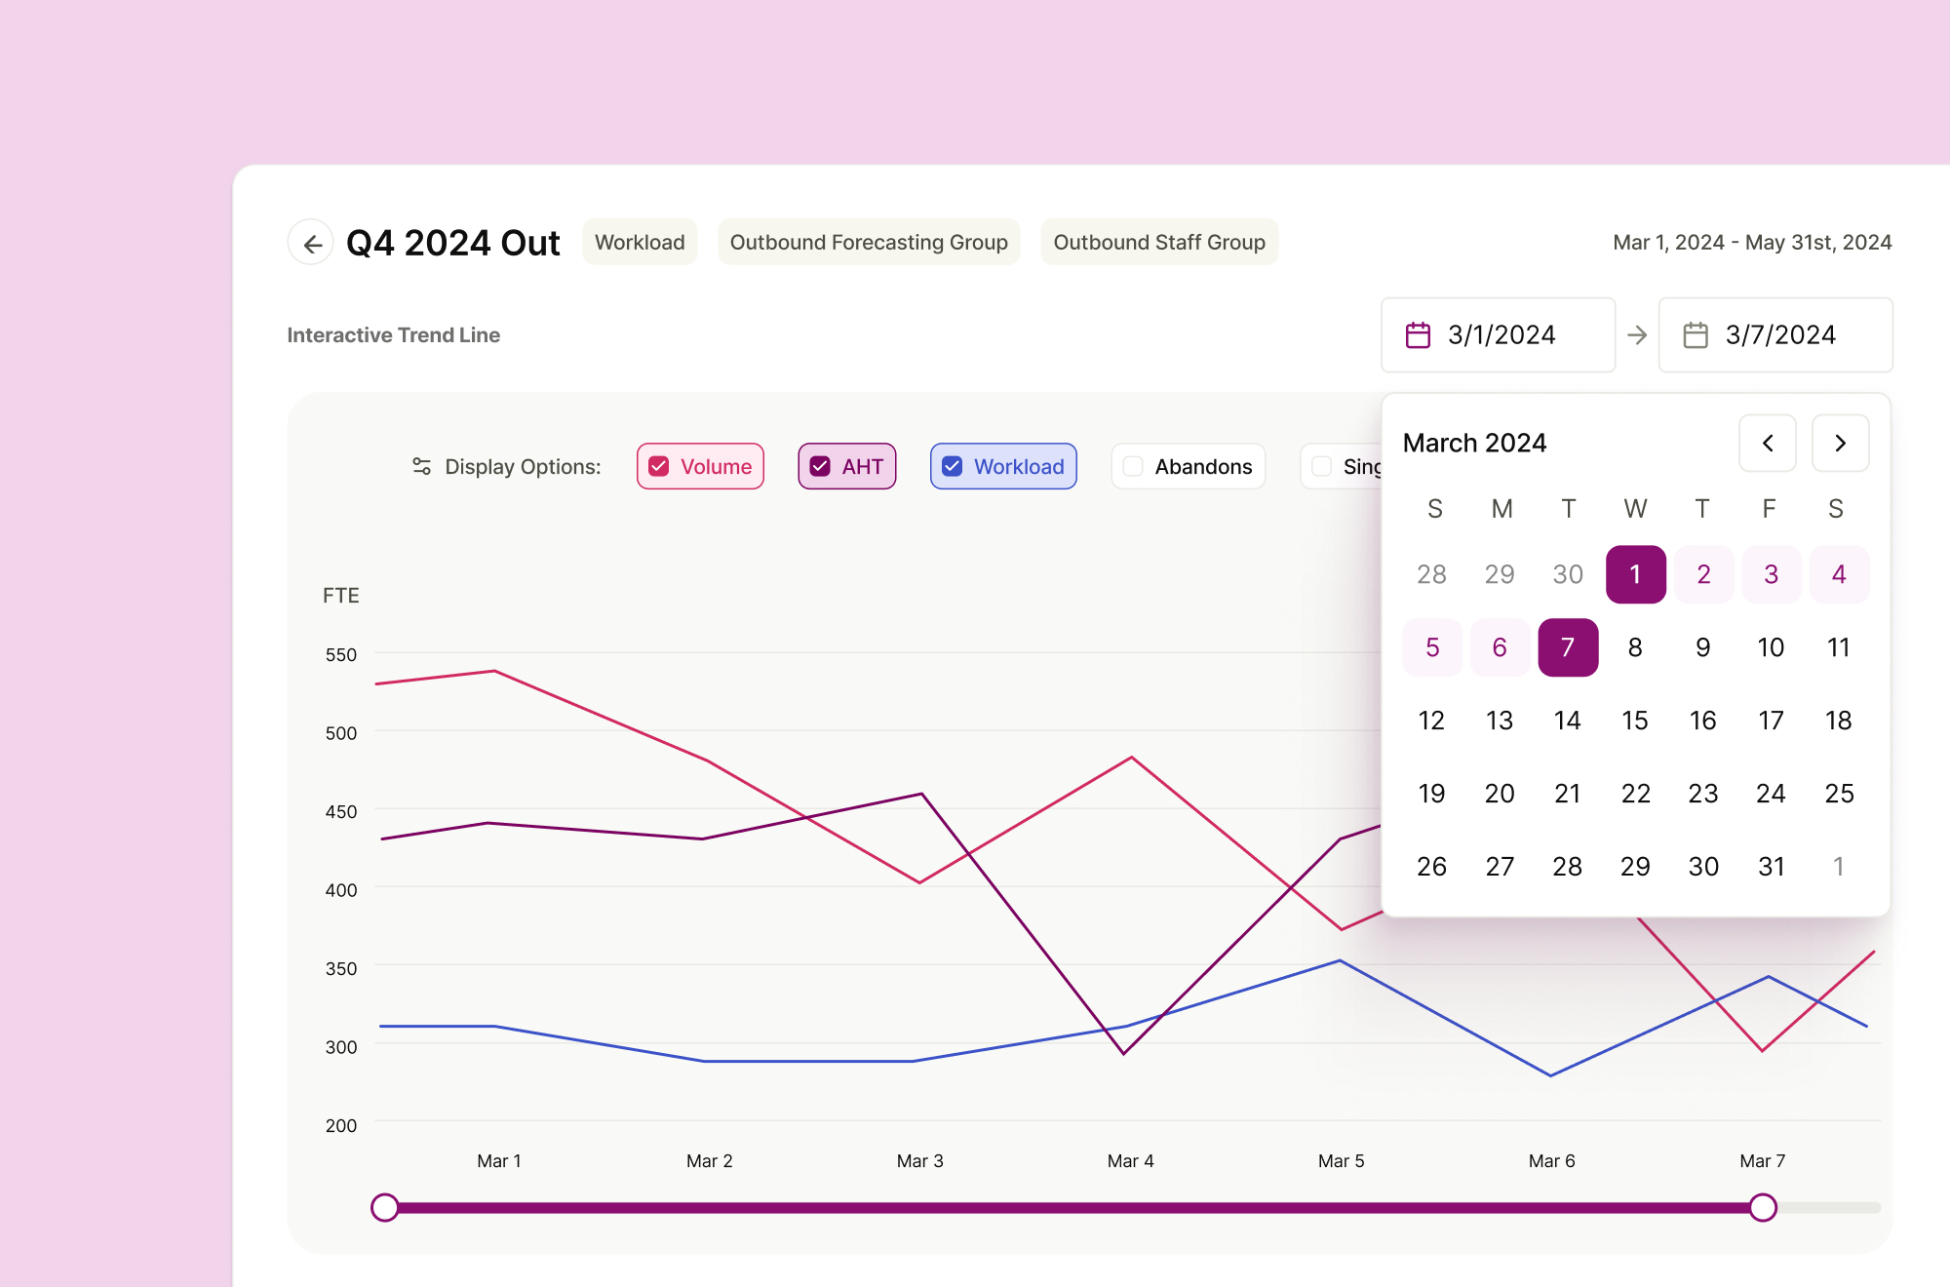Go to previous month in calendar
This screenshot has height=1287, width=1950.
coord(1767,444)
